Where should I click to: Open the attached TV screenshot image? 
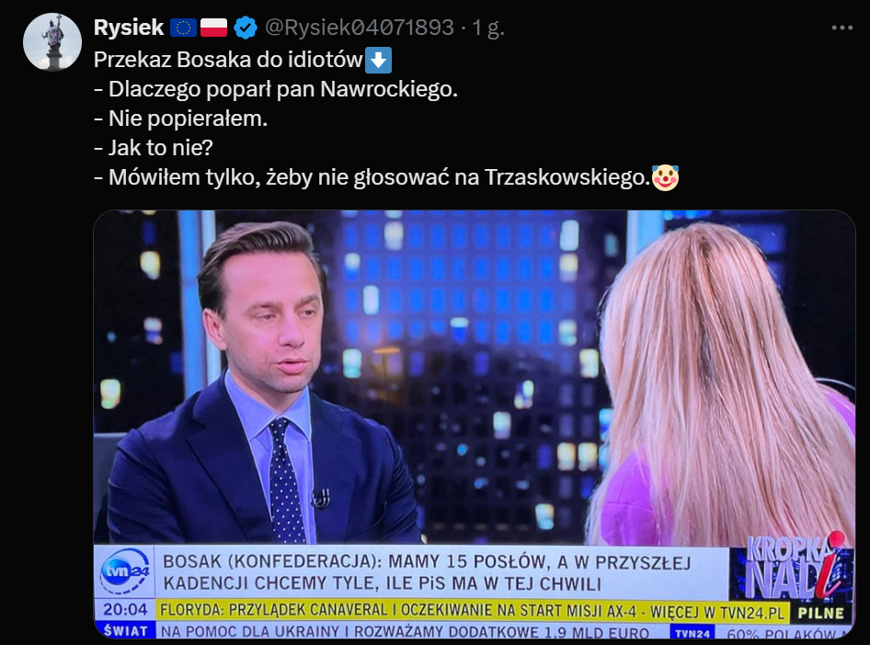point(475,424)
